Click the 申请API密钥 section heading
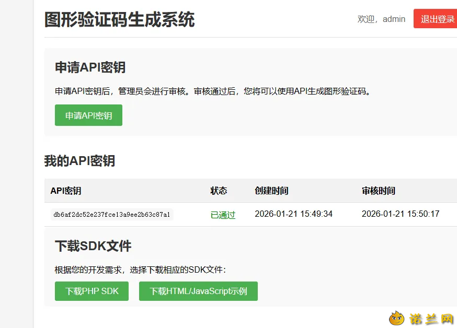The image size is (457, 328). [x=90, y=67]
